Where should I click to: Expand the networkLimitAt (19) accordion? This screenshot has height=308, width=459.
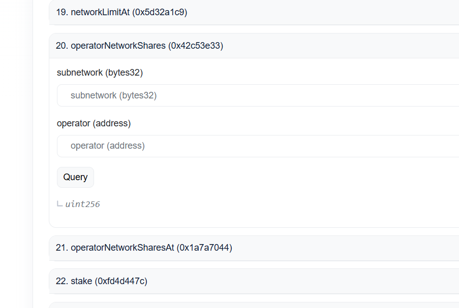pos(203,12)
